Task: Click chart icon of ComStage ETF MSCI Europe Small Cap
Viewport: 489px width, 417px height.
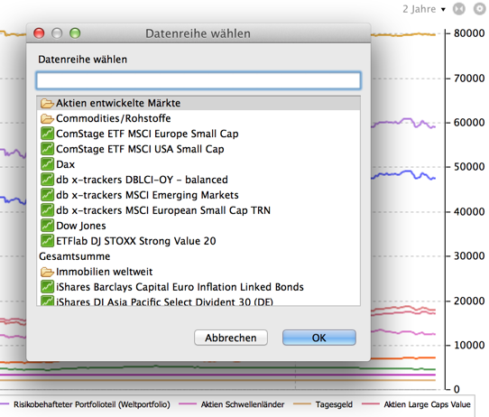Action: pyautogui.click(x=47, y=134)
